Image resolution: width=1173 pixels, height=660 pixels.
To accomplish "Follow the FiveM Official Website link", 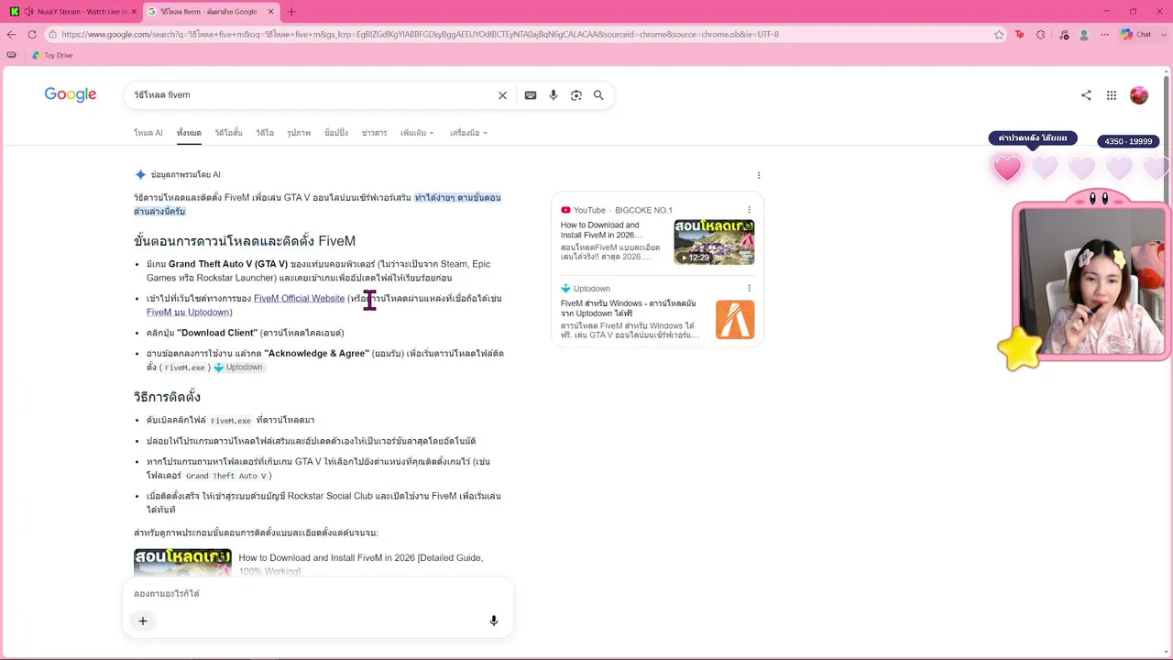I will (299, 299).
